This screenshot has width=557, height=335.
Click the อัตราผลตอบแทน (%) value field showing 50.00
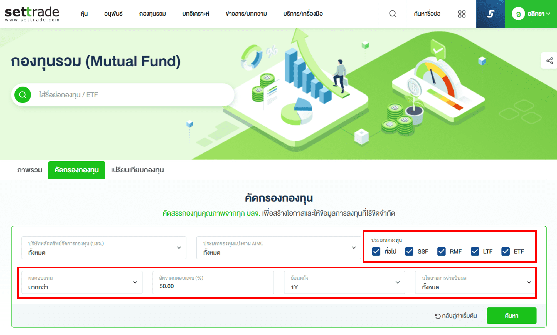[213, 282]
